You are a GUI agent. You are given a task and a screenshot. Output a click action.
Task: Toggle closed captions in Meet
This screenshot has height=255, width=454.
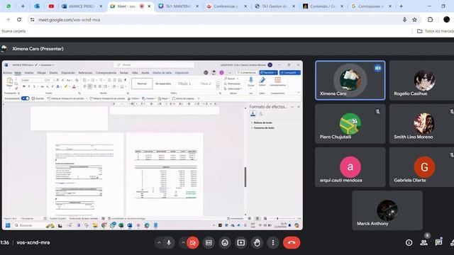click(209, 243)
